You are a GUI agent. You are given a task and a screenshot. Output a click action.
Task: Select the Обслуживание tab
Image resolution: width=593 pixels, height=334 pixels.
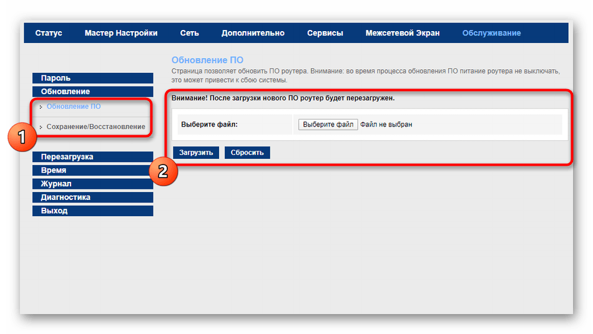pyautogui.click(x=491, y=33)
